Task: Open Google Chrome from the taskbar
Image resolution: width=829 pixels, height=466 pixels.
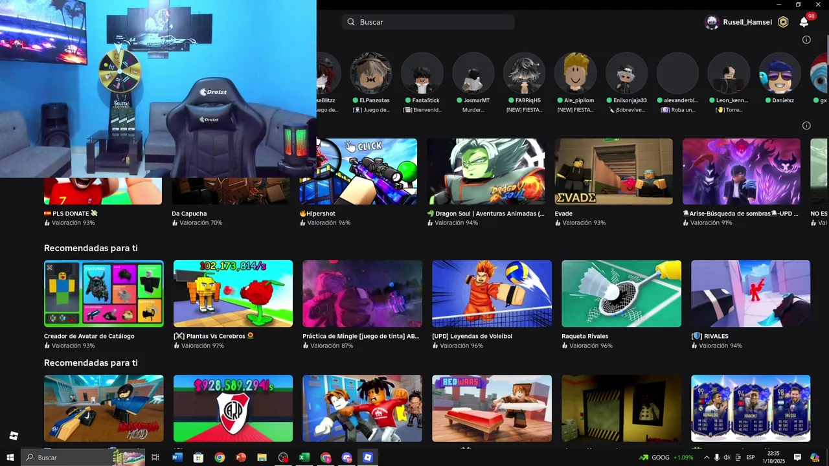Action: point(220,458)
